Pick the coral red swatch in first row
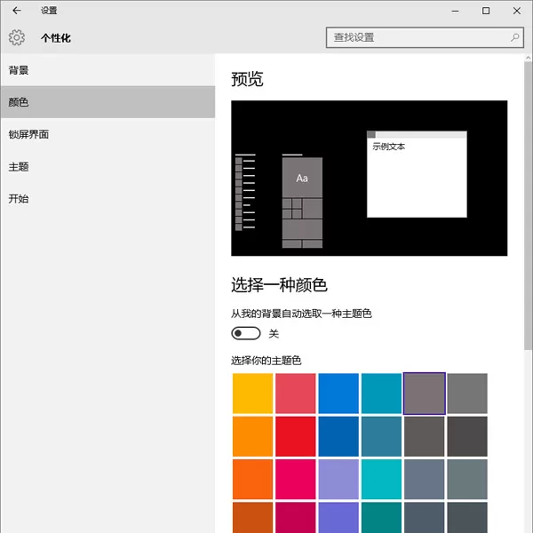The width and height of the screenshot is (533, 533). pos(296,394)
